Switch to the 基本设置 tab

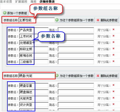click(x=6, y=1)
